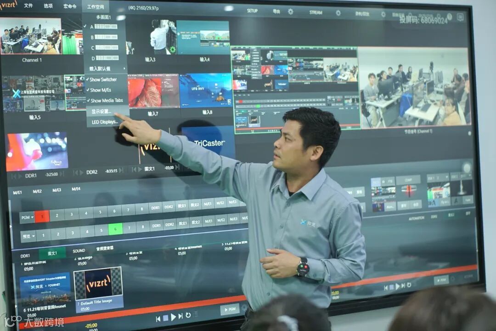The height and width of the screenshot is (331, 496).
Task: Click the 导出 button in top bar
Action: pos(276,11)
